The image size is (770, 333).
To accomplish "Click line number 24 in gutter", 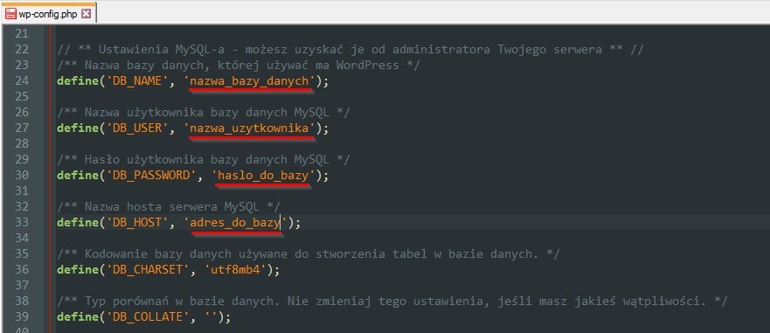I will point(22,81).
